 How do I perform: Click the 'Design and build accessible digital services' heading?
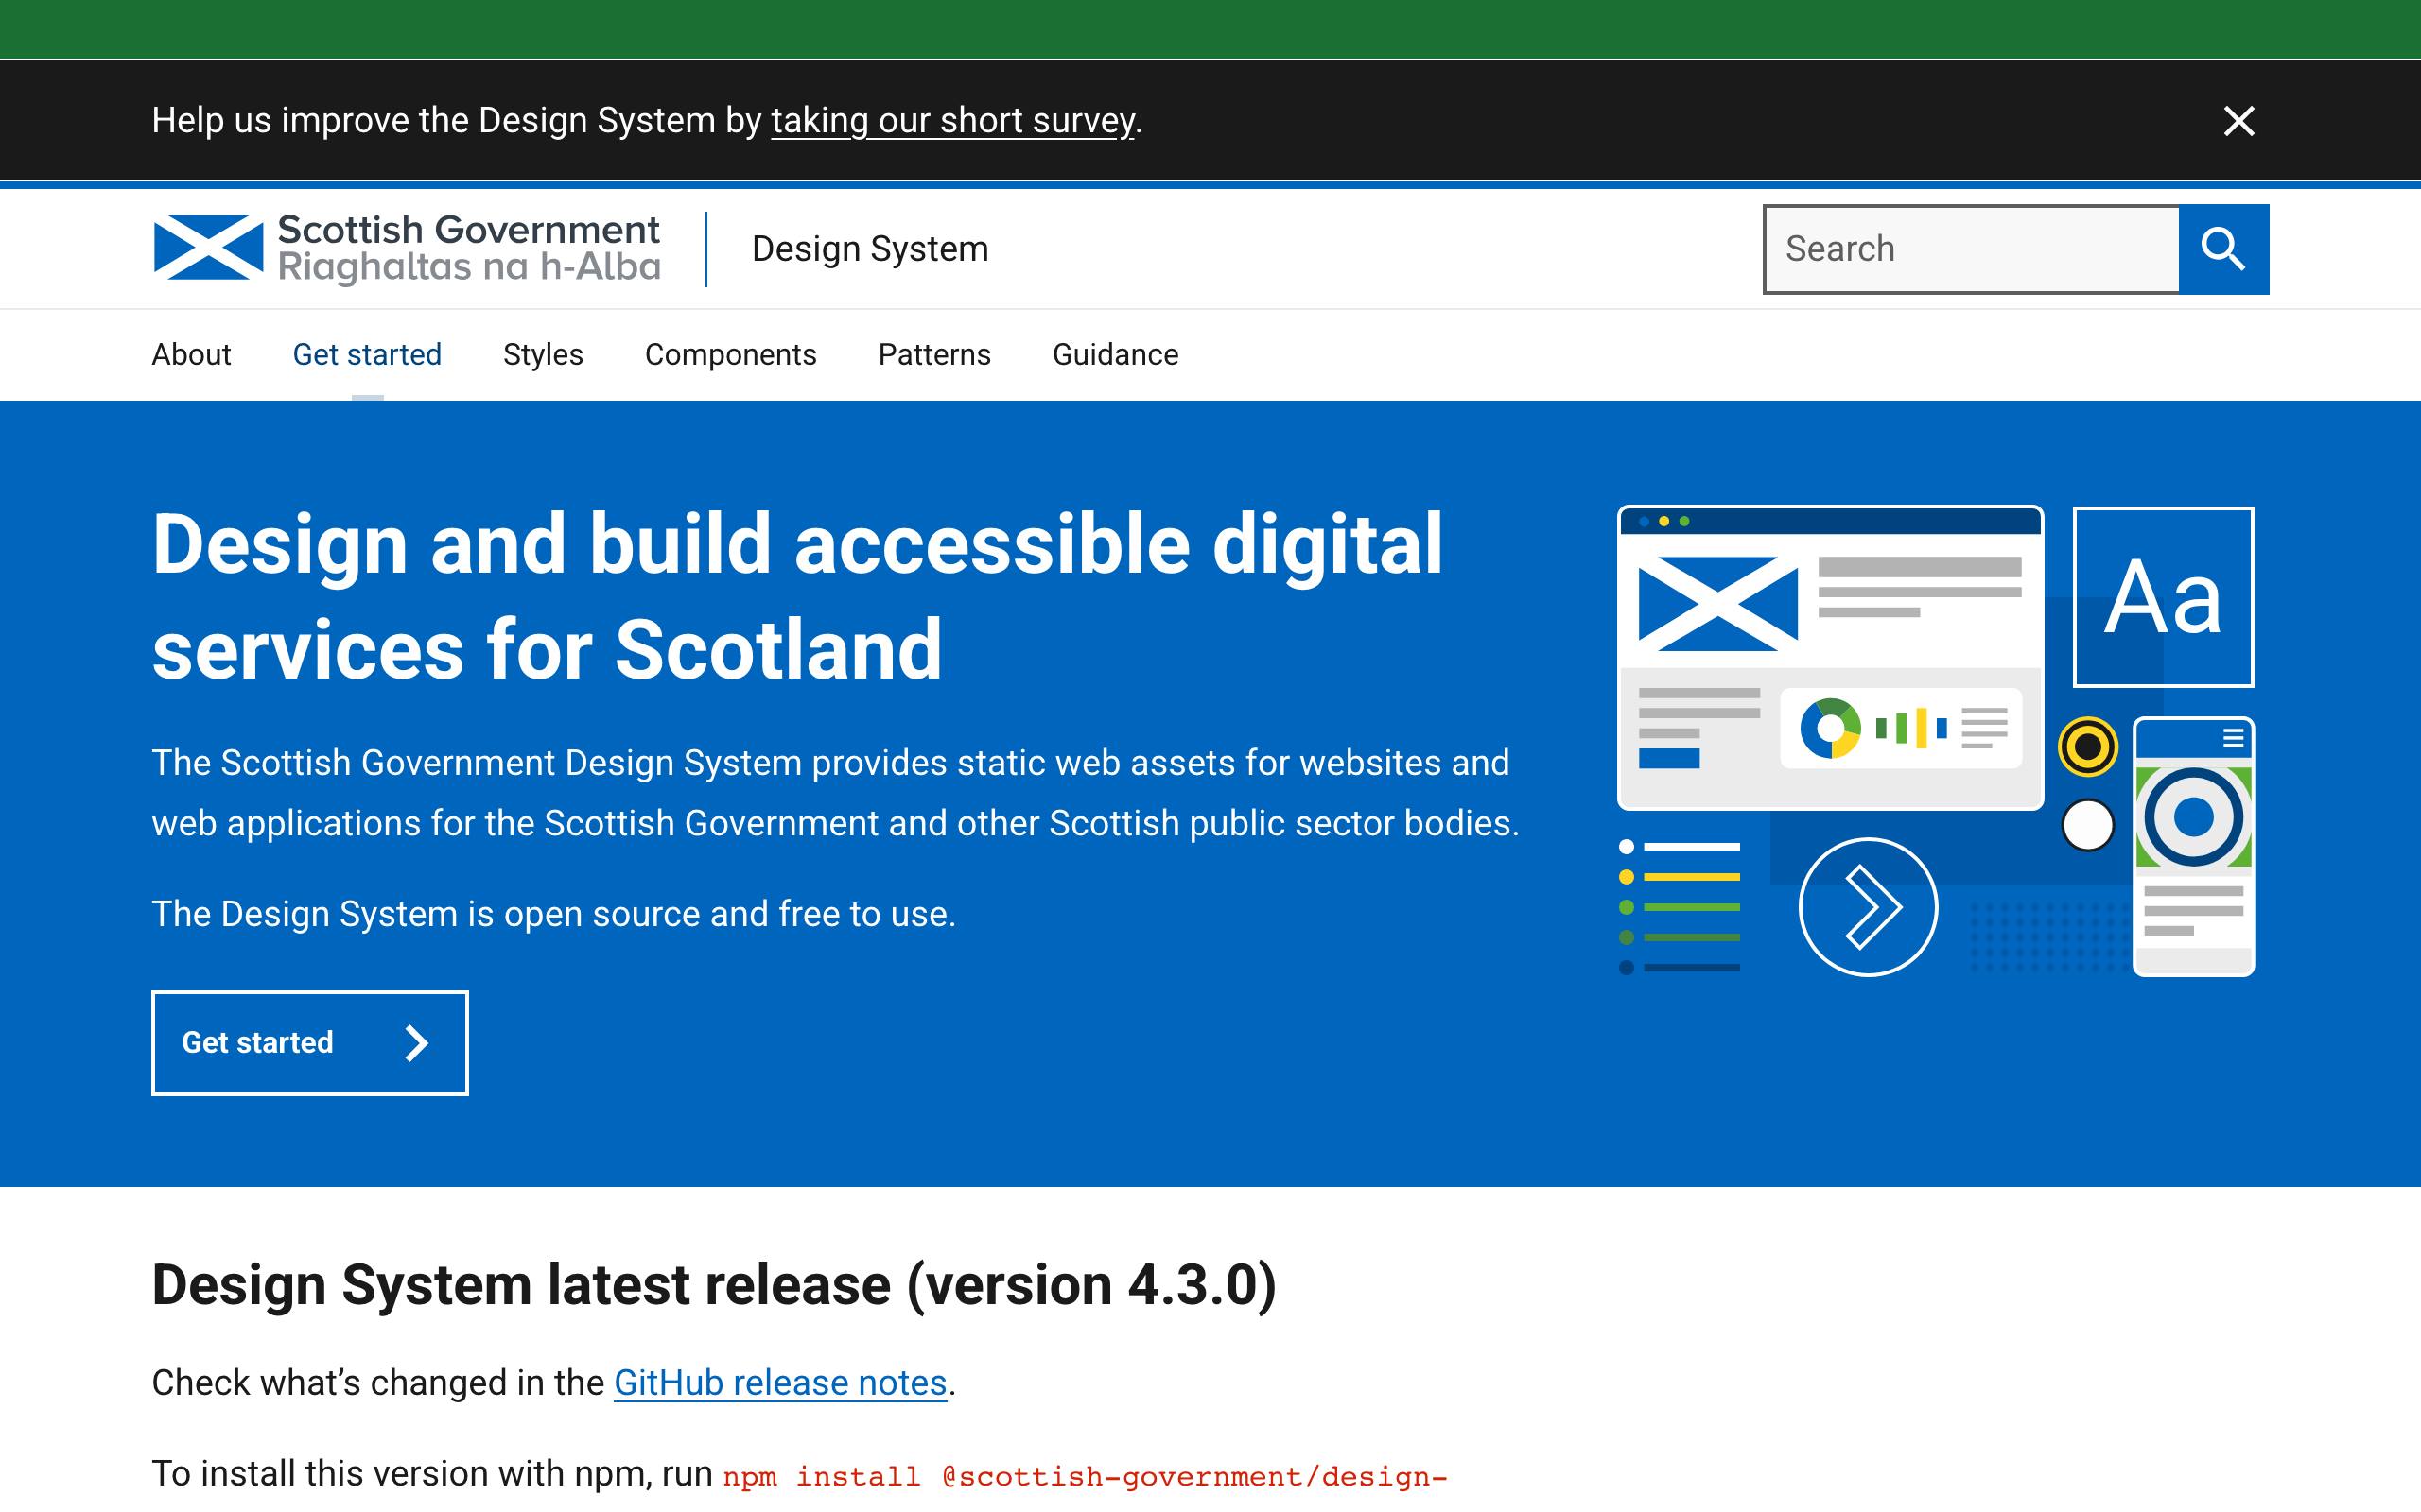pos(797,597)
